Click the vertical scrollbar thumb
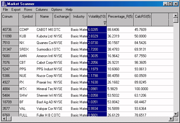180x123 pixels. (175, 20)
